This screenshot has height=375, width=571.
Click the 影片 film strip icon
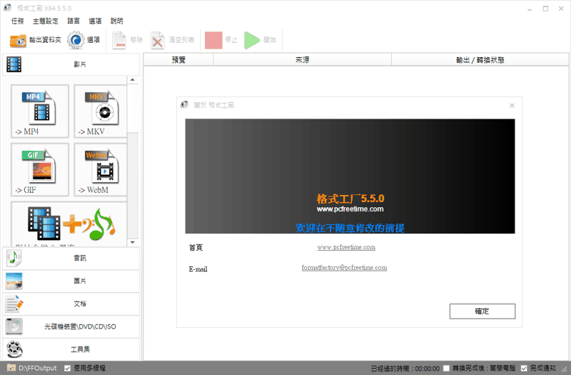point(14,64)
